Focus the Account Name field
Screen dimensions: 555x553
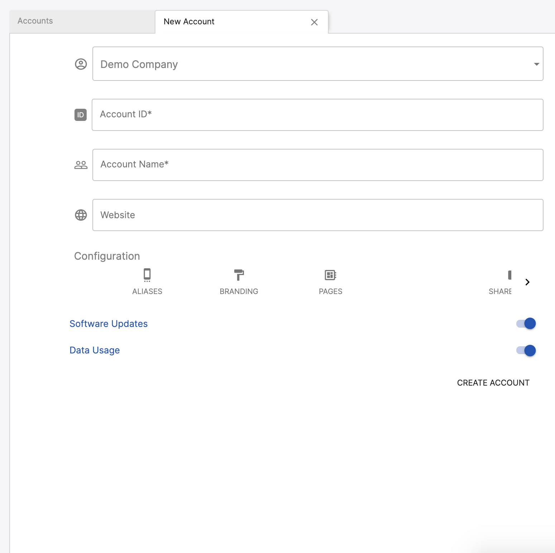[318, 165]
